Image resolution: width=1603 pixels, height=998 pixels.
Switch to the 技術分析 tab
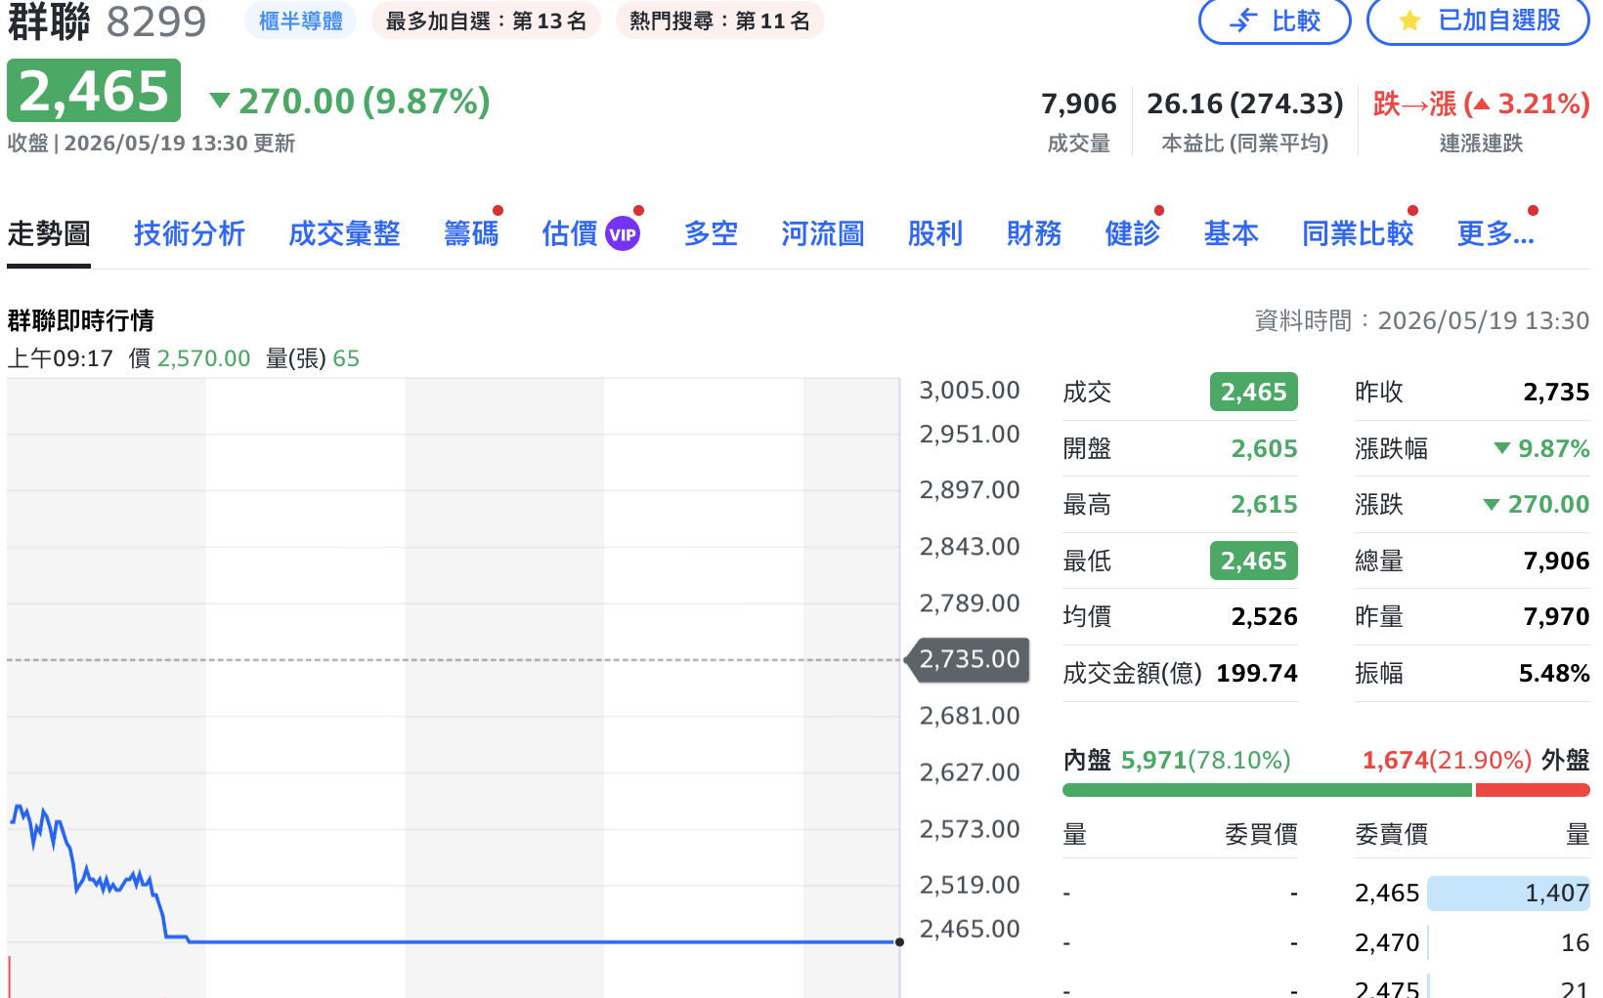190,233
